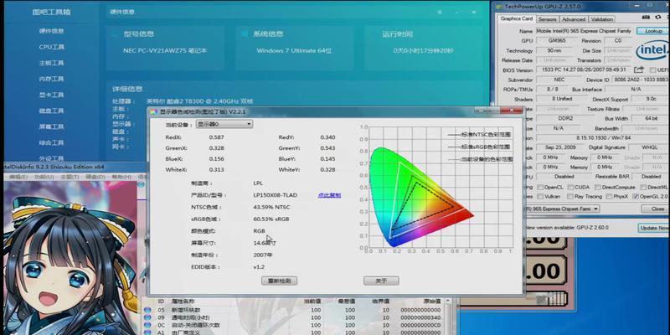Click the 点此复制 link next to LP150X08-TLAD
The width and height of the screenshot is (670, 335).
pyautogui.click(x=329, y=195)
